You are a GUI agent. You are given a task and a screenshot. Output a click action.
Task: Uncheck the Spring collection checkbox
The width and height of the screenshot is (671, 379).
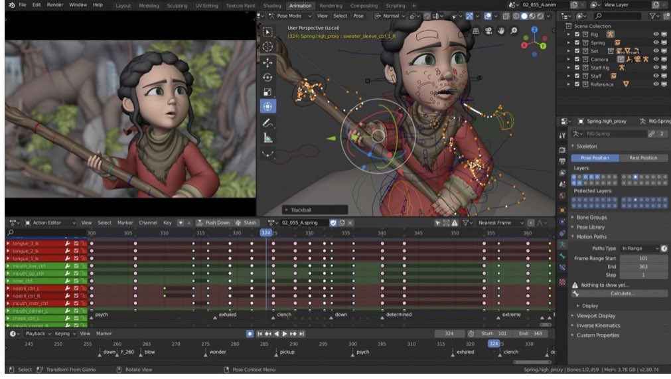pyautogui.click(x=577, y=42)
